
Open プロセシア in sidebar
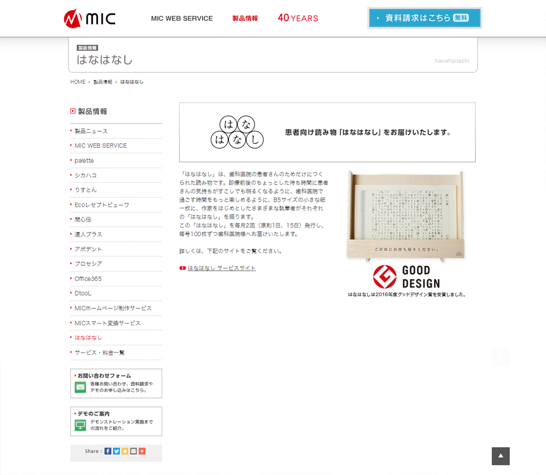(x=88, y=264)
